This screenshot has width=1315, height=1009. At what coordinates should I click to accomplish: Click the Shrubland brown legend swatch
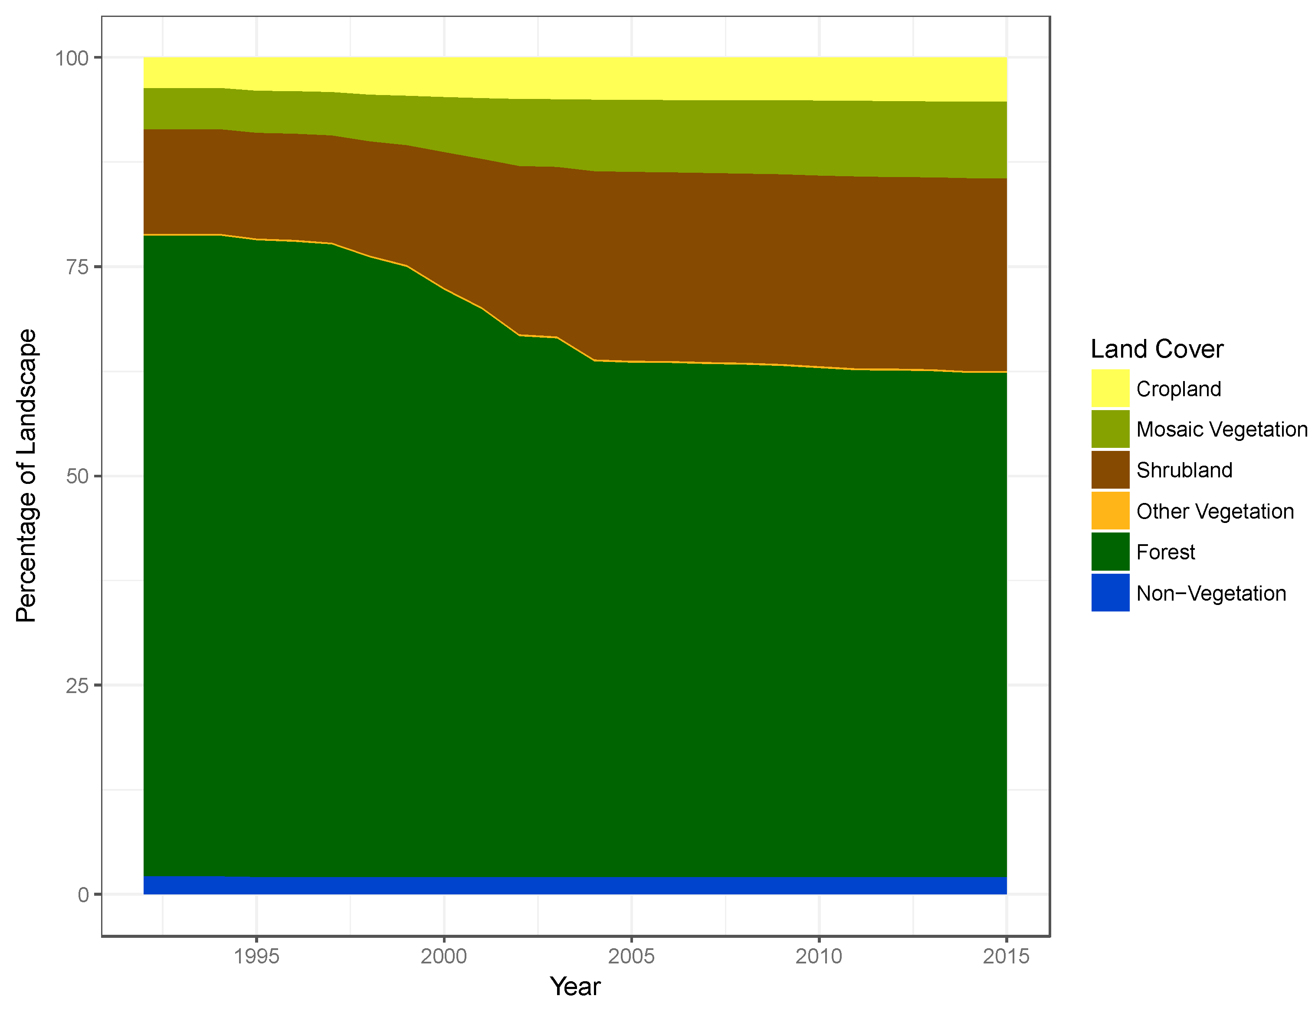tap(1110, 470)
